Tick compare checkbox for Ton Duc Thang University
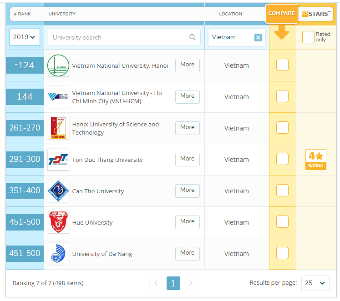Viewport: 340px width, 301px height. coord(282,159)
